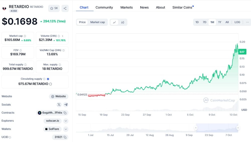Select the 7D time range
The height and width of the screenshot is (142, 251).
click(x=204, y=22)
